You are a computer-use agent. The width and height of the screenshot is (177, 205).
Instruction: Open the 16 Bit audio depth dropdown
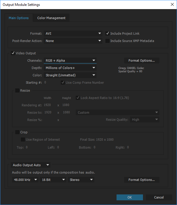[53, 180]
